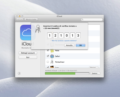Uncheck the Note checkbox
The image size is (120, 97).
click(48, 50)
